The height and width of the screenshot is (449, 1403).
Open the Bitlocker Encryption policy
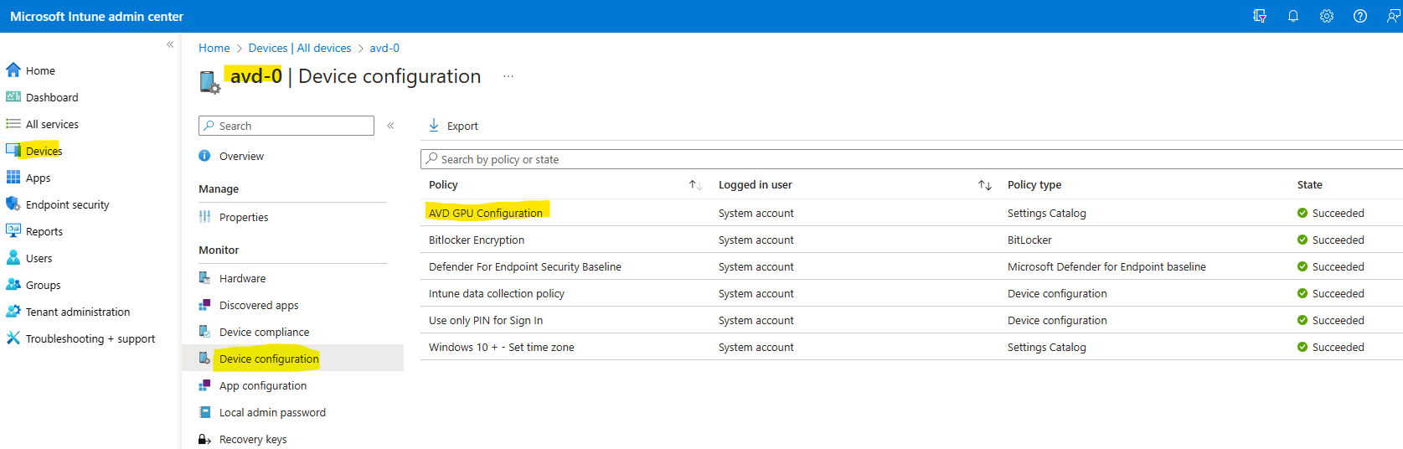coord(477,240)
